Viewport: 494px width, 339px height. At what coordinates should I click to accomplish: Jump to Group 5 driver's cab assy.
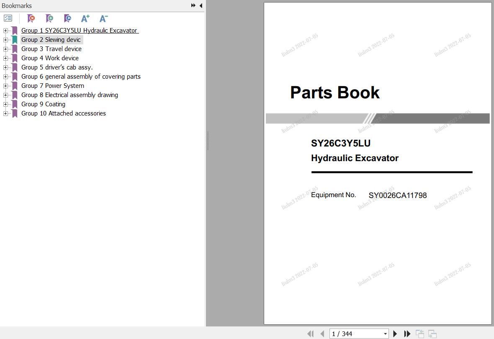click(x=57, y=67)
